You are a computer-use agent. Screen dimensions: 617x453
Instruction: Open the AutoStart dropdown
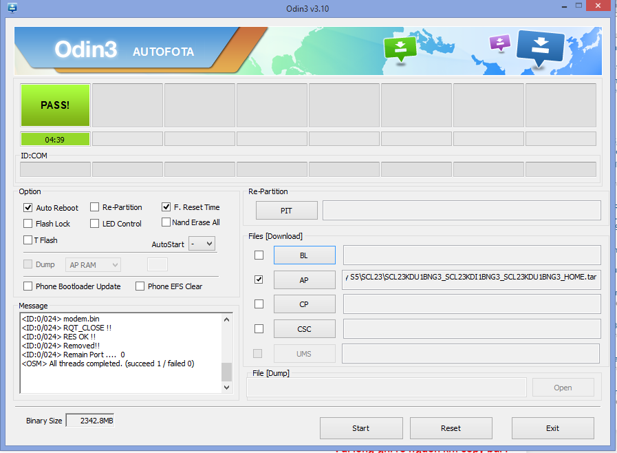point(202,244)
